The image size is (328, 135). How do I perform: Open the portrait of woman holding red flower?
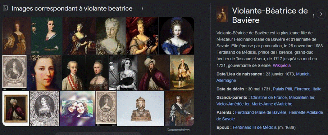point(142,36)
